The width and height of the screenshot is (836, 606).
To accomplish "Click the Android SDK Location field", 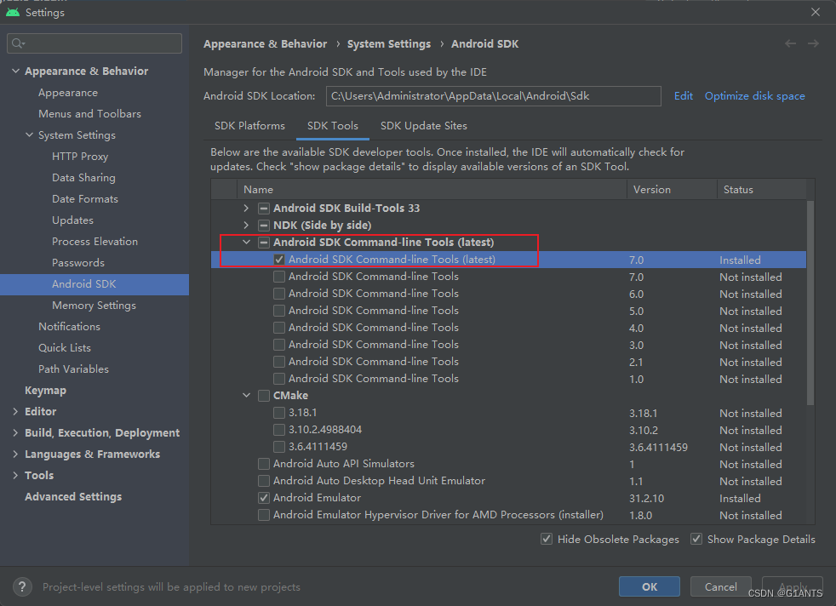I will coord(493,96).
